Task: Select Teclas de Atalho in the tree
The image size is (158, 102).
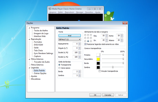Action: pos(41,31)
